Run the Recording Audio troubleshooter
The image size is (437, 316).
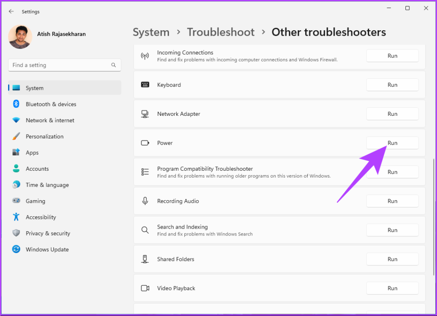tap(392, 201)
